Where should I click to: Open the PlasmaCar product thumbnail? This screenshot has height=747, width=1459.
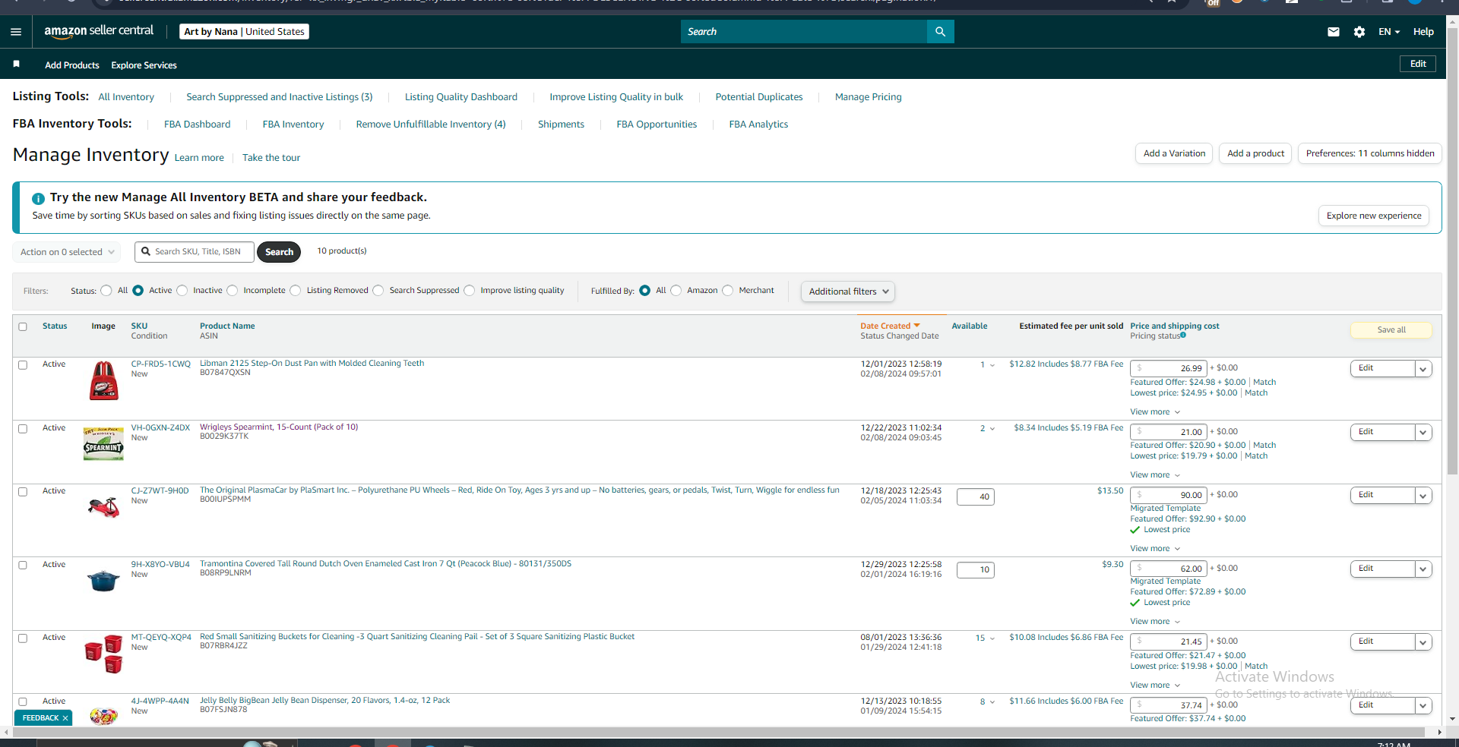pos(103,506)
